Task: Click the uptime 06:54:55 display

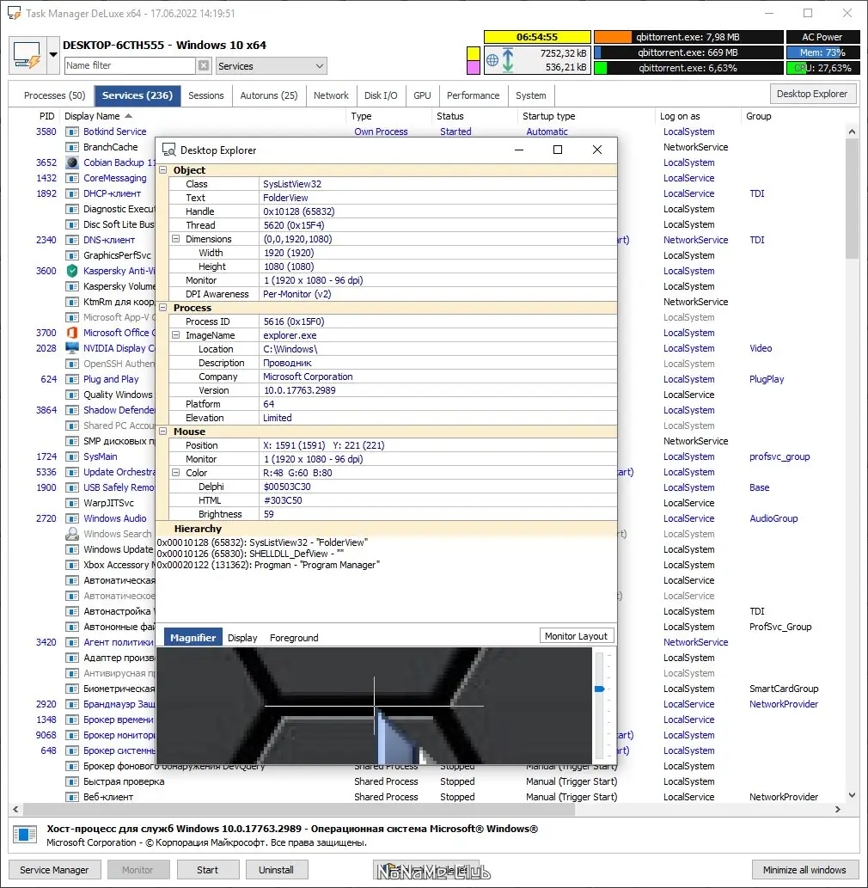Action: [x=537, y=37]
